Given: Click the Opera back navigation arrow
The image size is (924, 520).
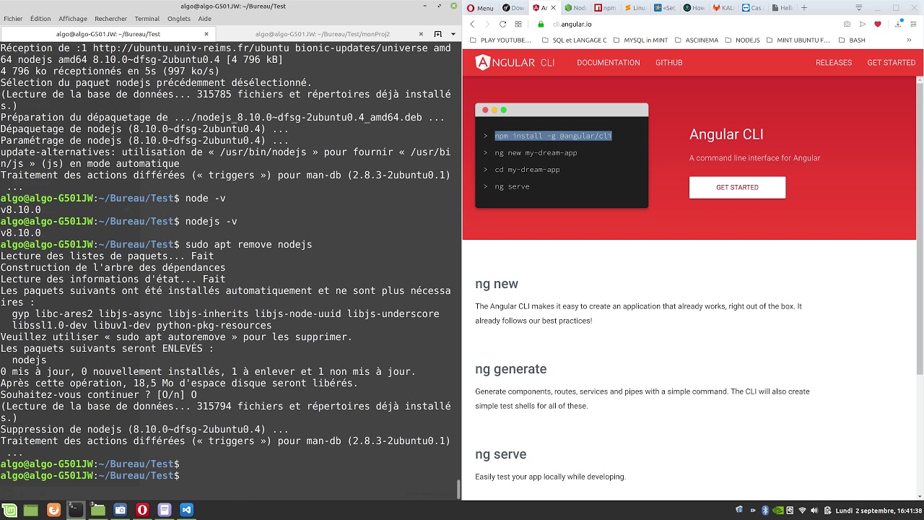Looking at the screenshot, I should click(473, 24).
